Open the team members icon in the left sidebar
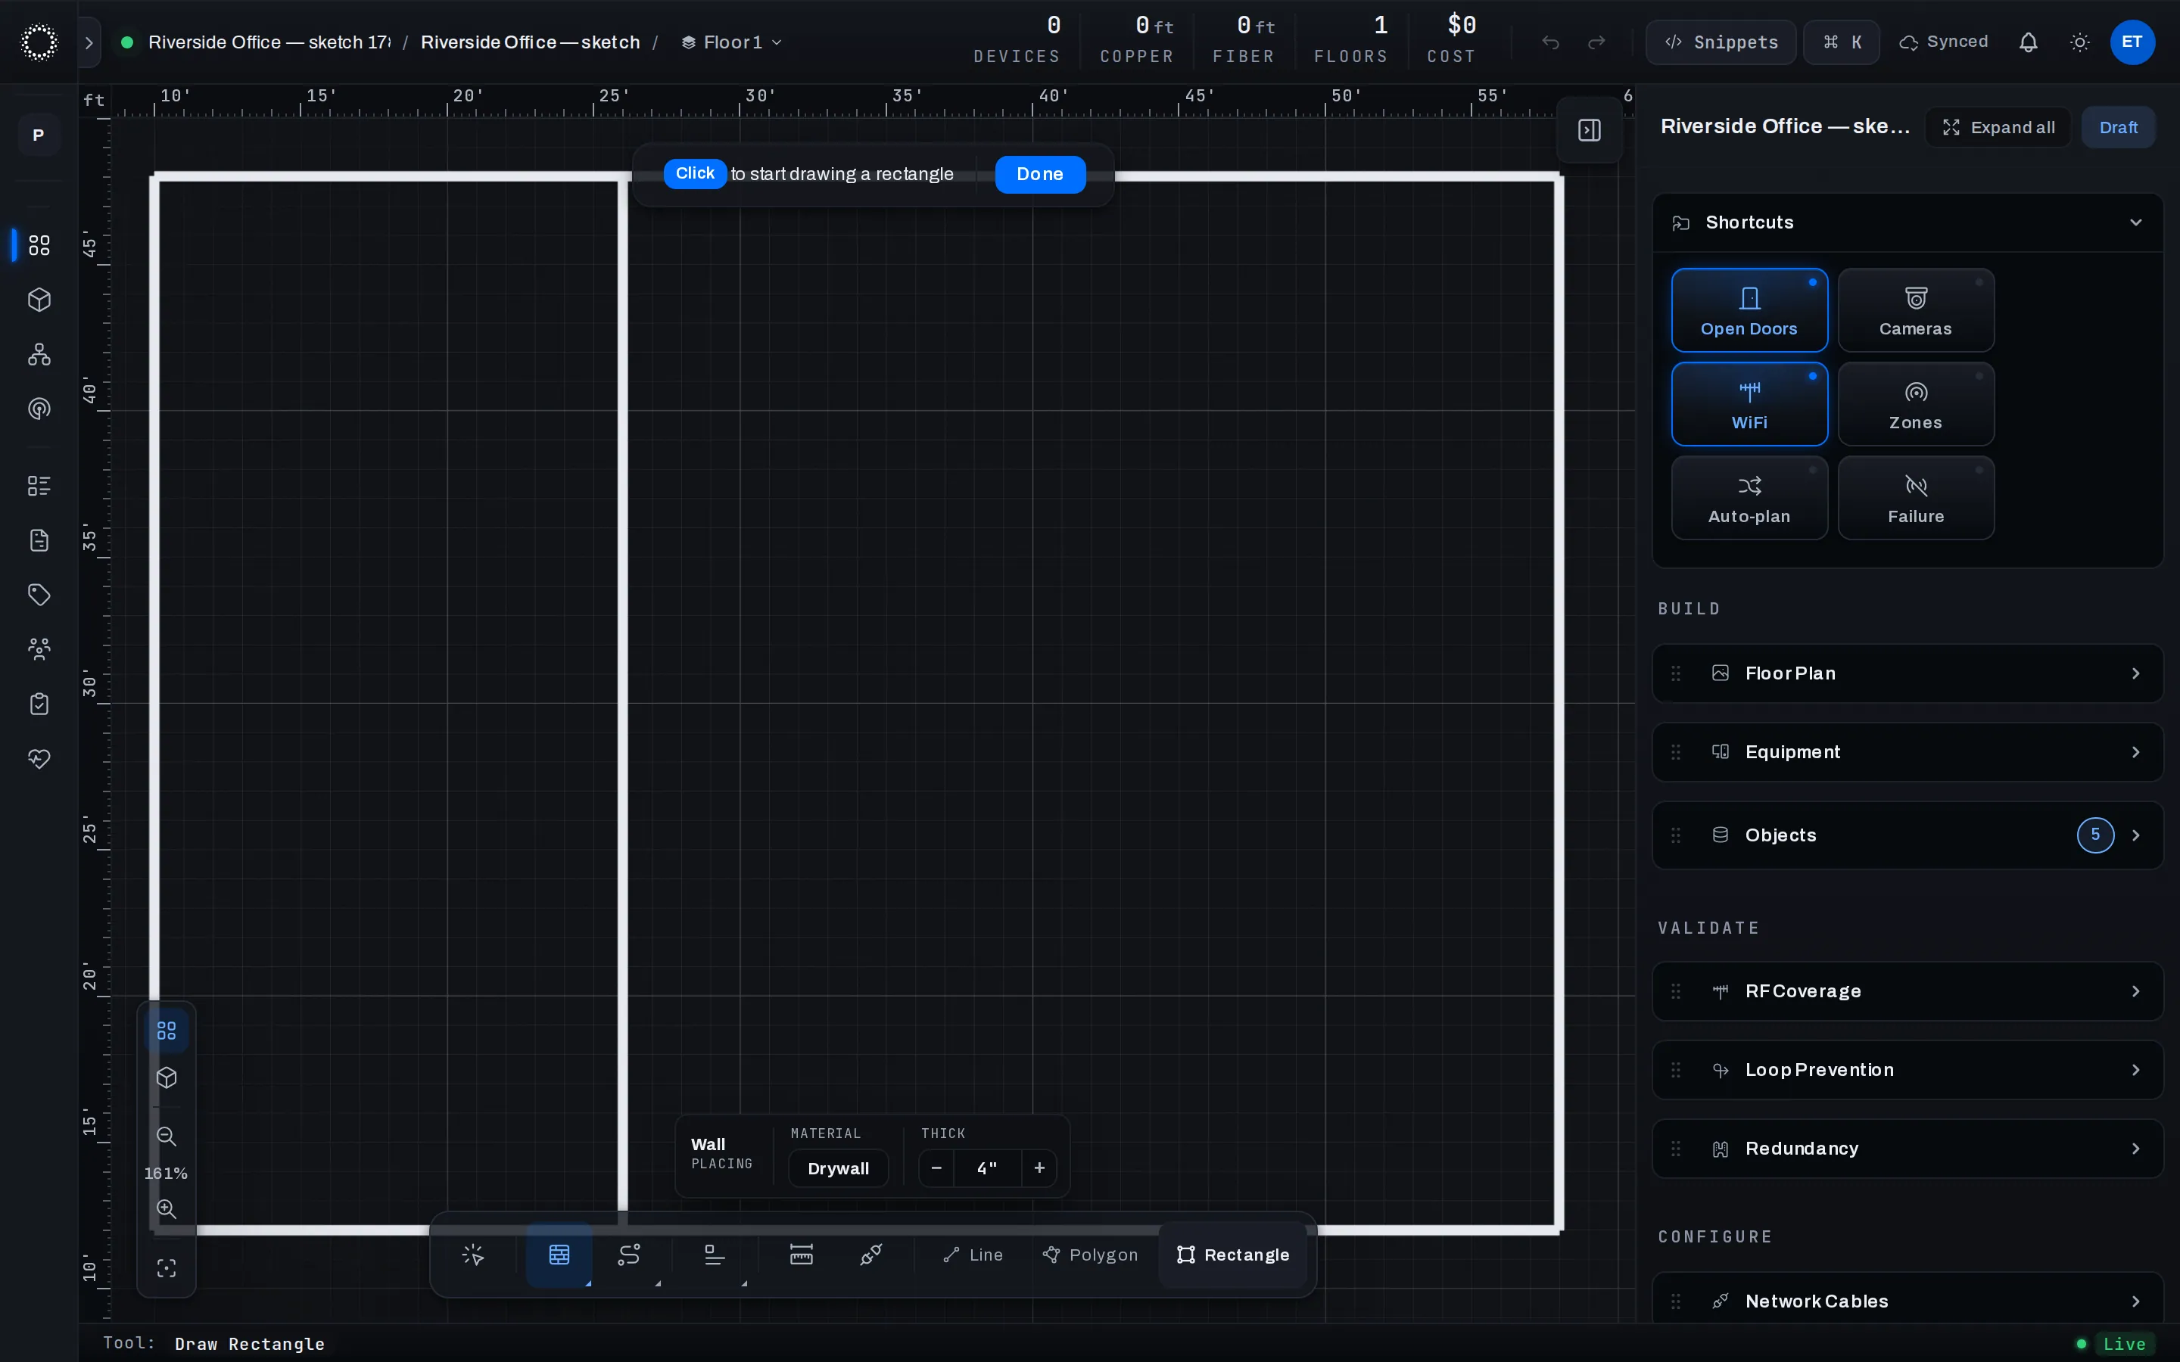 (39, 649)
